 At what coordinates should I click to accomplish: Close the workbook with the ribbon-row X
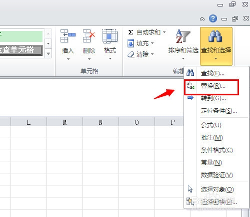click(246, 18)
